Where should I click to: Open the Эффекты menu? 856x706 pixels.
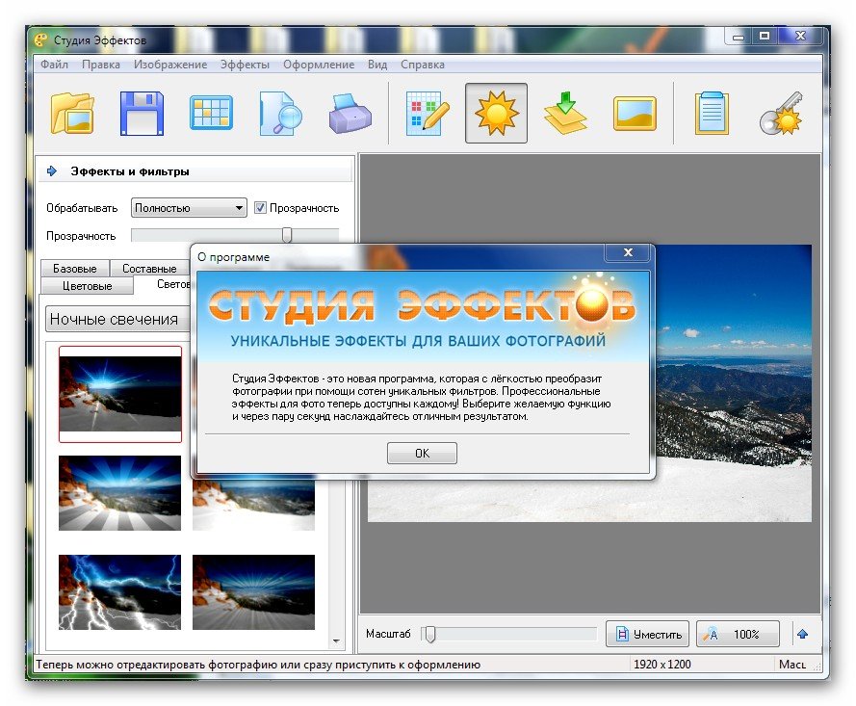(x=245, y=65)
